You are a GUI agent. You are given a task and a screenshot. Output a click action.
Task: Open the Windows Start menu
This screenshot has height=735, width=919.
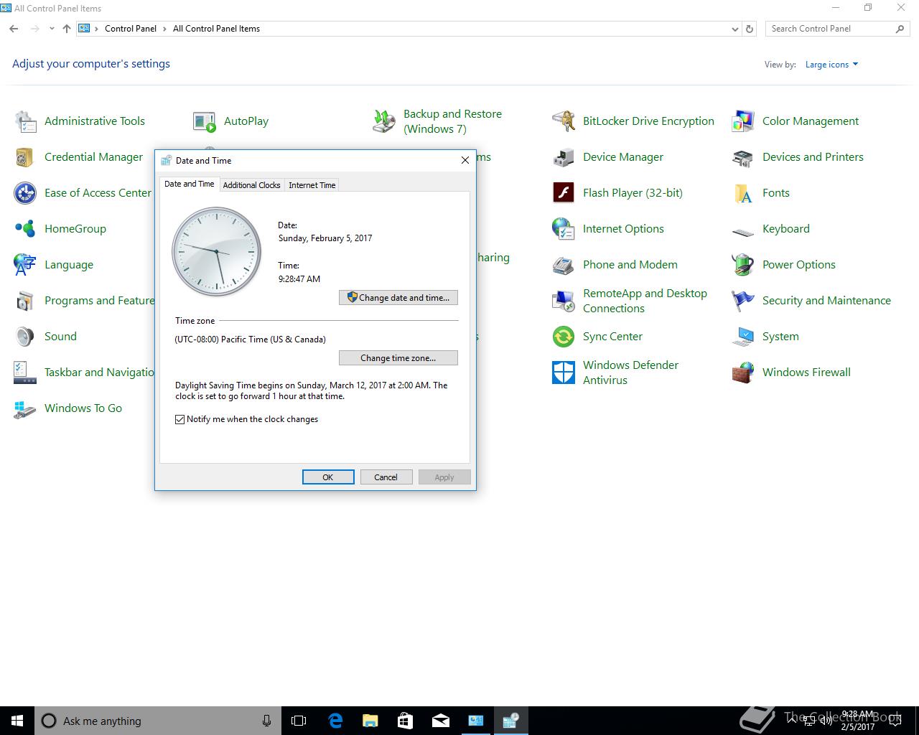click(17, 721)
